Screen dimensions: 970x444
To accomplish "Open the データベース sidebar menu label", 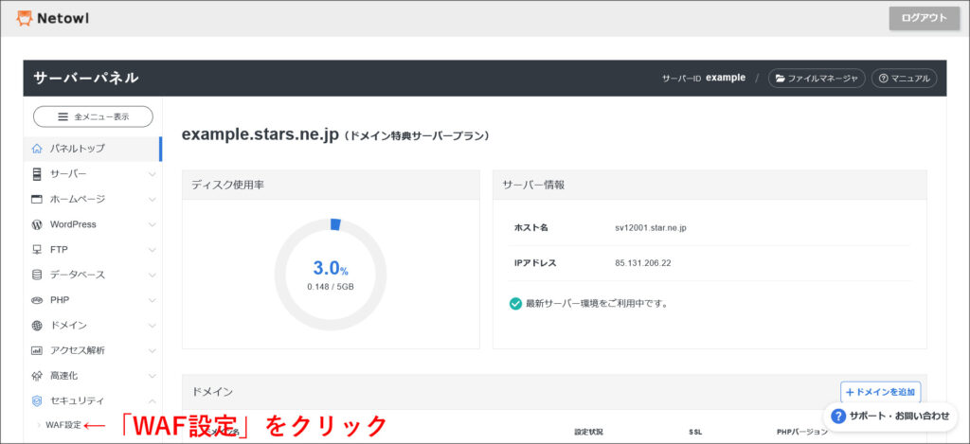I will (x=78, y=275).
